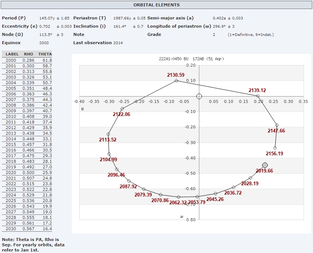Select the 2070.86 orbit marker
Image resolution: width=313 pixels, height=253 pixels.
(160, 195)
